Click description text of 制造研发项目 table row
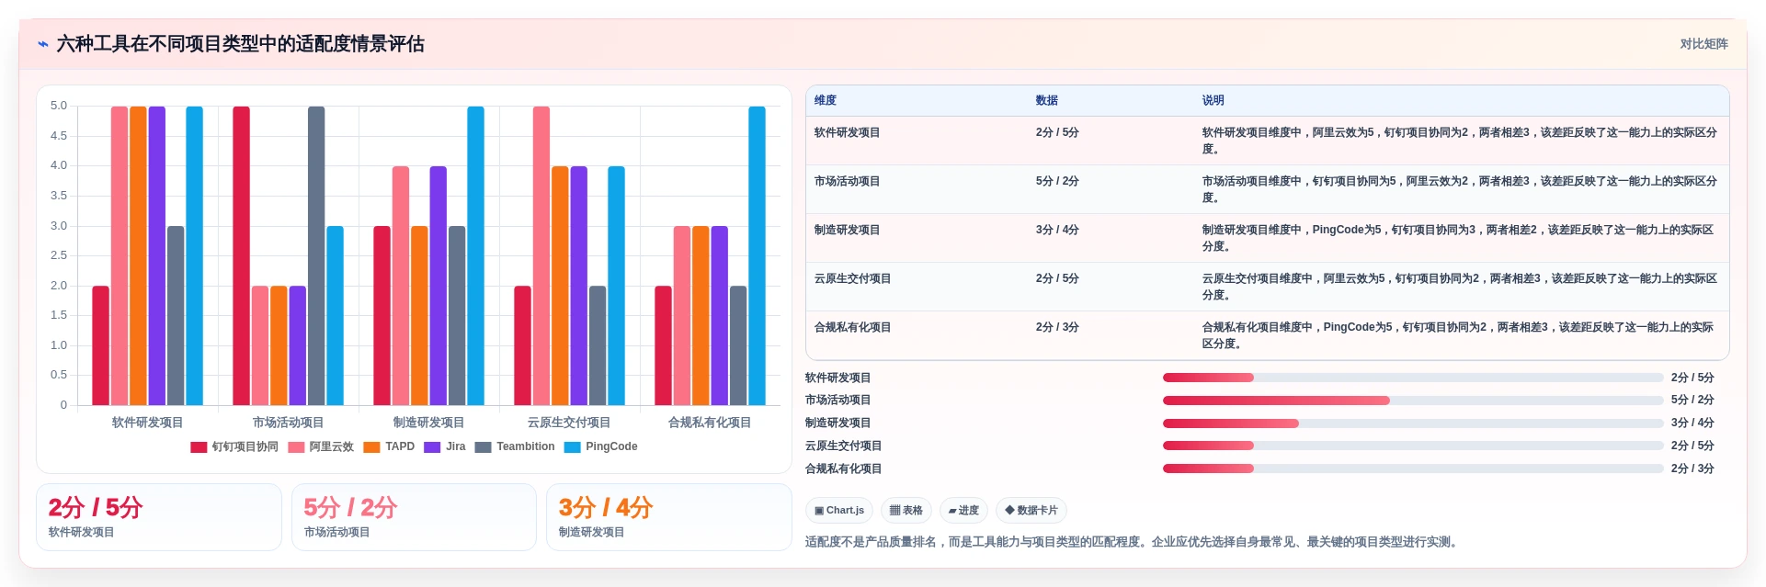The height and width of the screenshot is (587, 1766). [1458, 239]
